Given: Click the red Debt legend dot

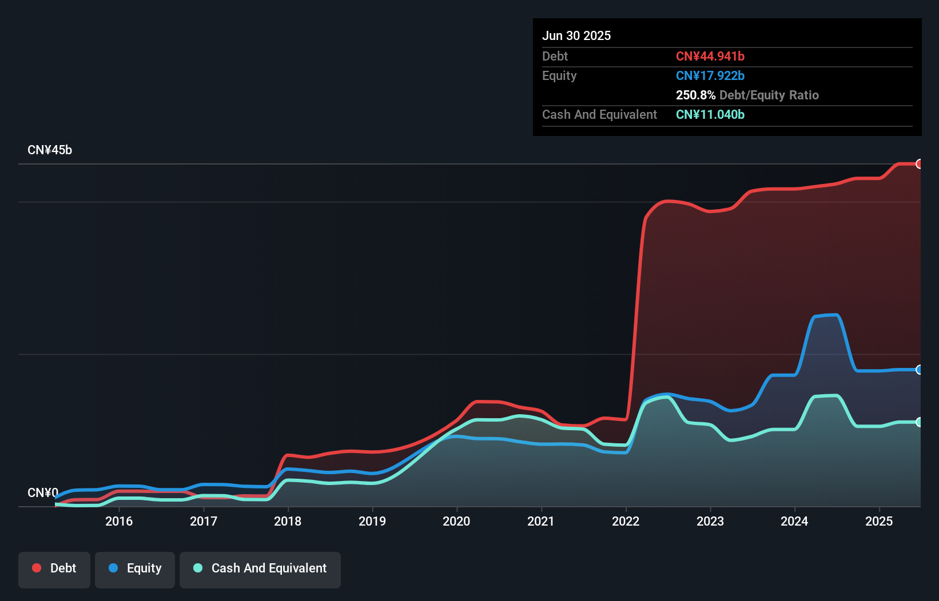Looking at the screenshot, I should tap(37, 568).
